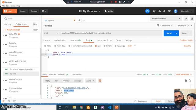Image resolution: width=196 pixels, height=110 pixels.
Task: Expand the diabudy collection
Action: (3, 44)
